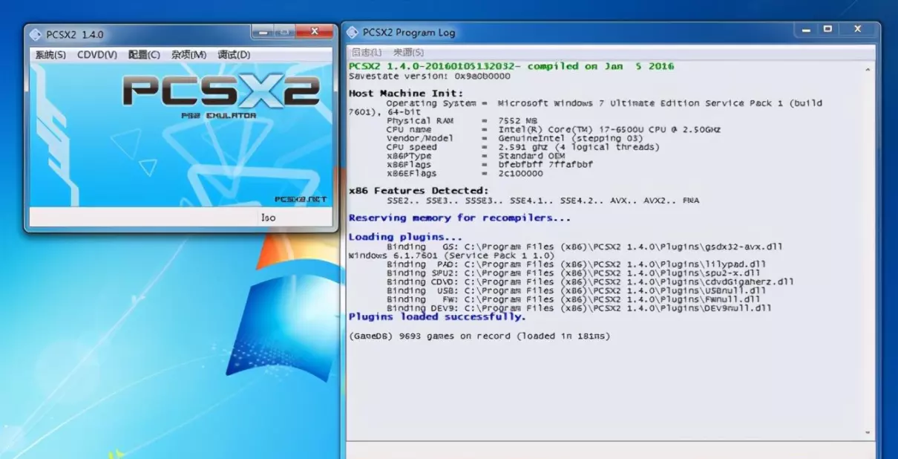The image size is (898, 459).
Task: Click the spu2-x.dll SPU2 binding line
Action: [573, 273]
